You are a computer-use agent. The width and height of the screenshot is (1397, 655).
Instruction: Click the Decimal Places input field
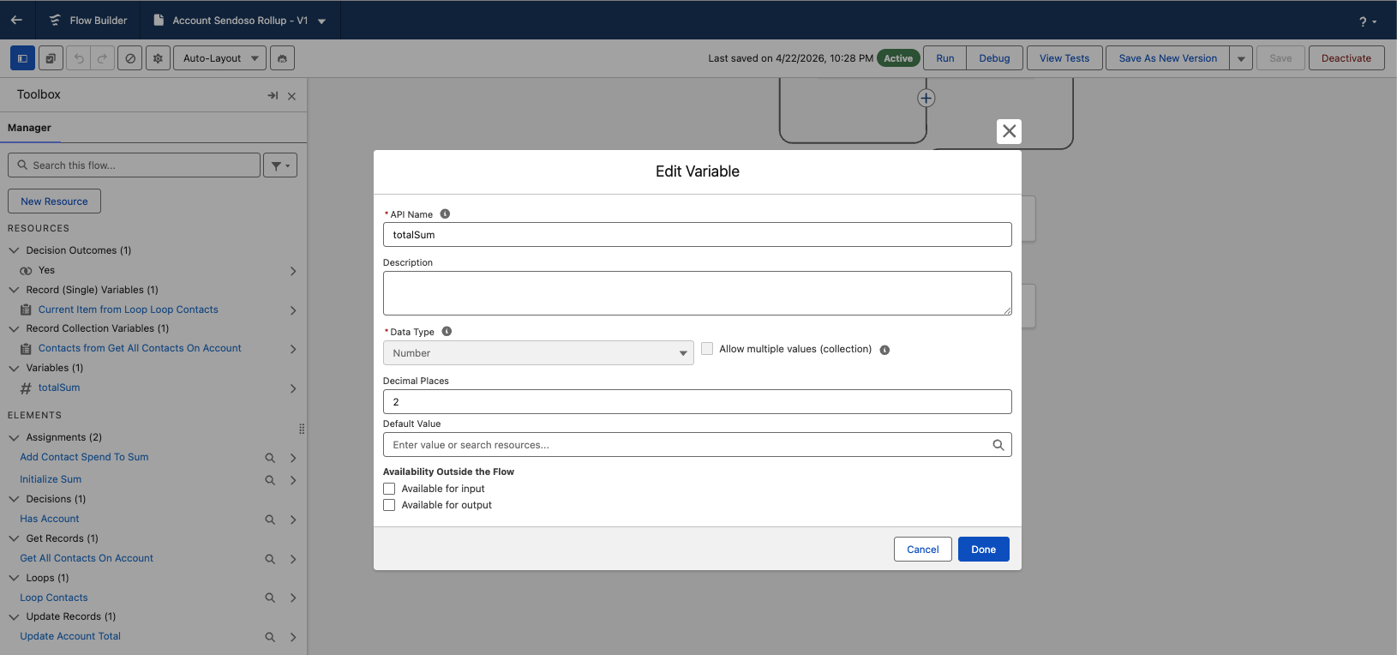697,402
